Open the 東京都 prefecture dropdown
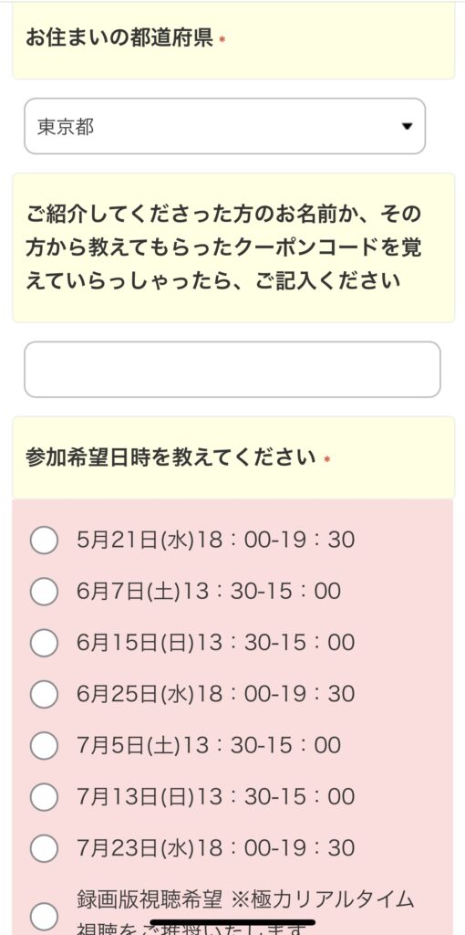This screenshot has width=465, height=935. 224,126
